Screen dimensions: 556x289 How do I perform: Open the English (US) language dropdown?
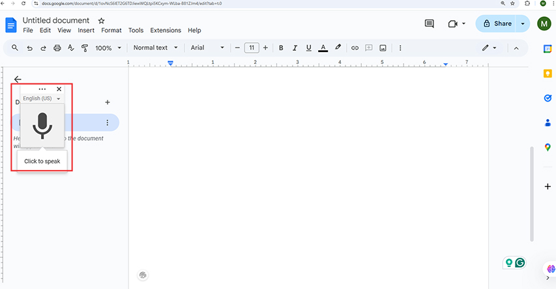point(42,98)
